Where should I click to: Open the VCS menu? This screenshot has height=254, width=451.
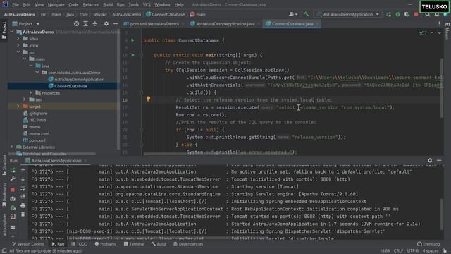click(x=147, y=5)
